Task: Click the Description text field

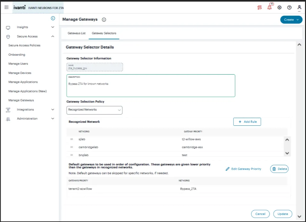Action: pyautogui.click(x=151, y=86)
